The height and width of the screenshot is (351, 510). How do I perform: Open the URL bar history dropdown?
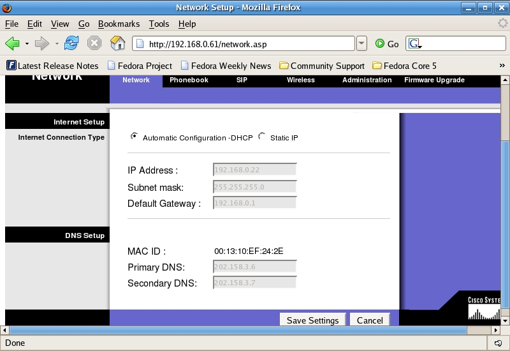coord(361,43)
